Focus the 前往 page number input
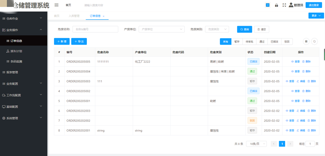The image size is (325, 156). (x=310, y=144)
